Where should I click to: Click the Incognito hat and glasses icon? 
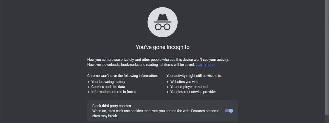click(x=162, y=23)
